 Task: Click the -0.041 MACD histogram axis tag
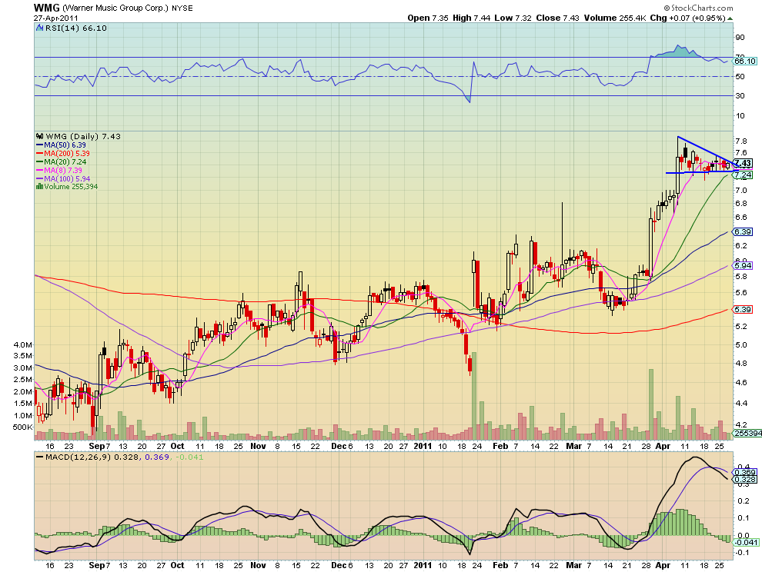coord(746,542)
